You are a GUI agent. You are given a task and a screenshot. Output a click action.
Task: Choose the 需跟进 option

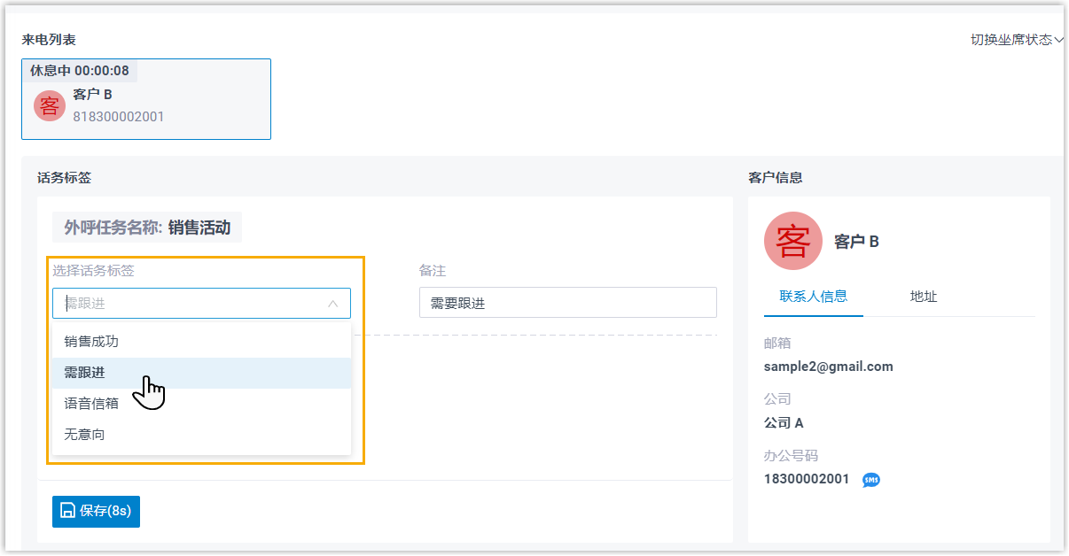[x=84, y=373]
